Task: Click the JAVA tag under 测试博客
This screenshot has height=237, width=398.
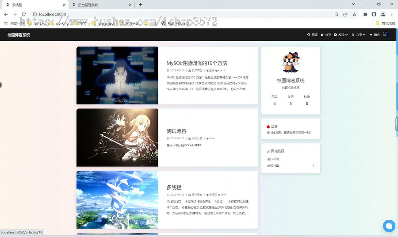Action: click(x=210, y=138)
